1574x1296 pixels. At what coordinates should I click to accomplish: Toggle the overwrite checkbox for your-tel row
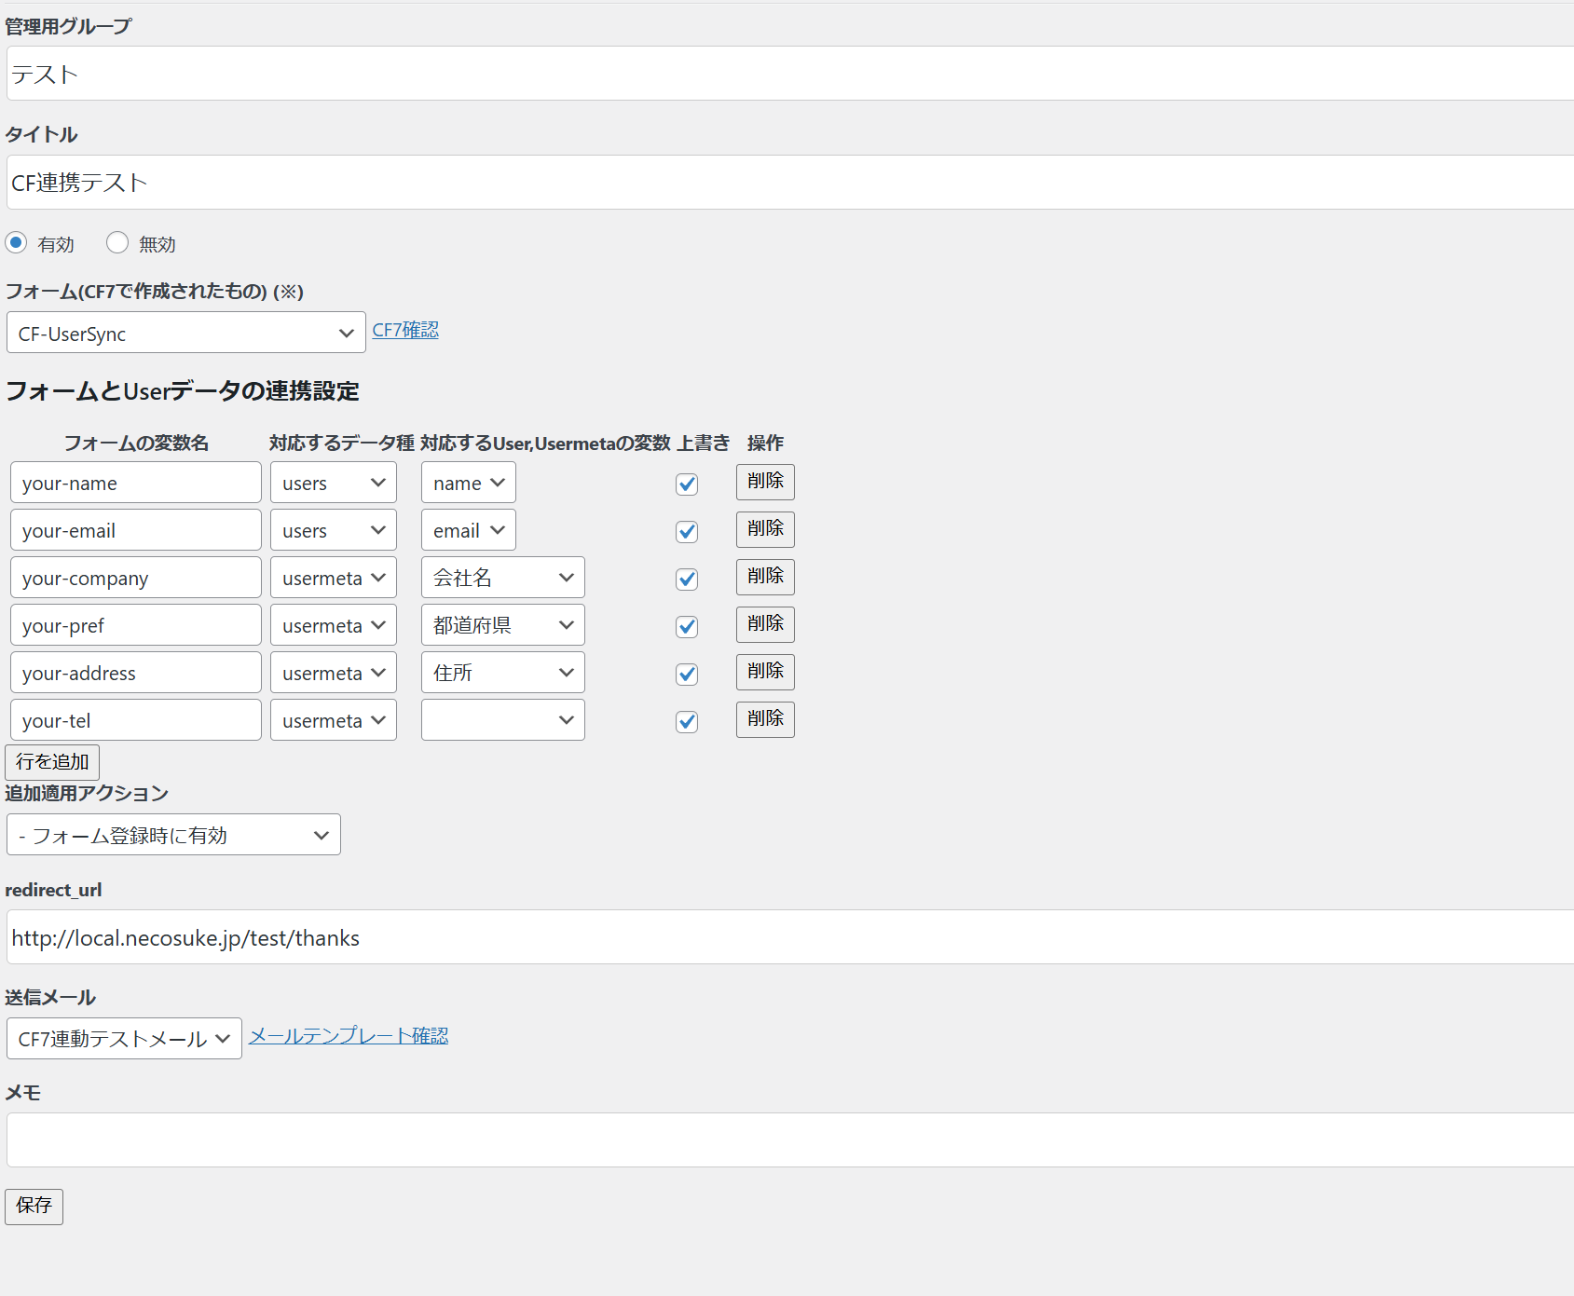click(x=687, y=721)
